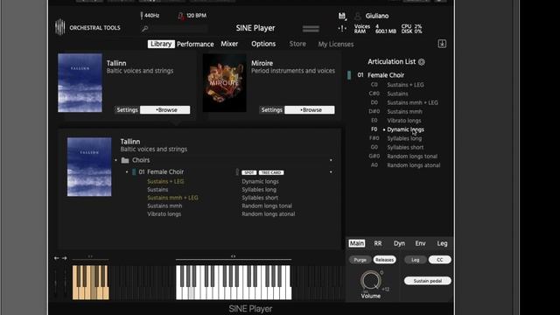Click the user profile icon beside Giuliano
The width and height of the screenshot is (560, 315).
point(358,16)
